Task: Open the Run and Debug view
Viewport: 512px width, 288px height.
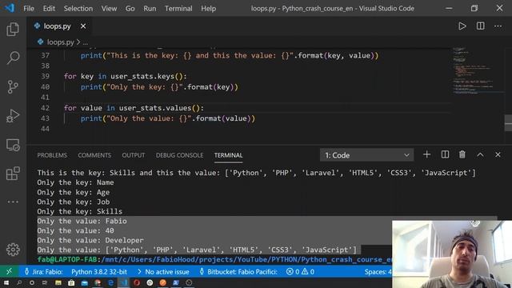Action: 13,115
